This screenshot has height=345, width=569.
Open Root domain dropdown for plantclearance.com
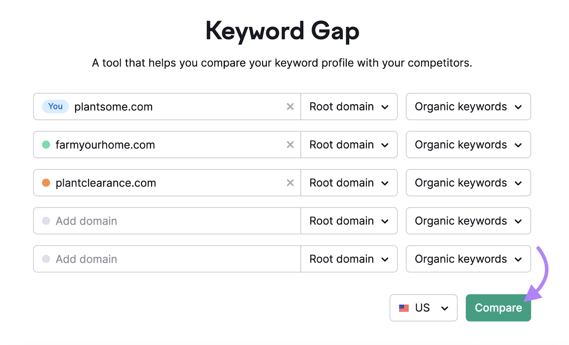(x=349, y=183)
